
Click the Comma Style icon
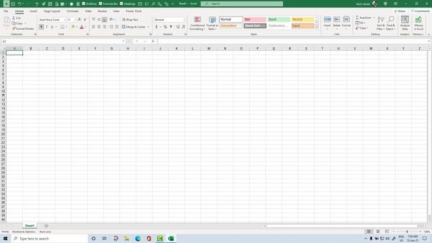point(171,27)
